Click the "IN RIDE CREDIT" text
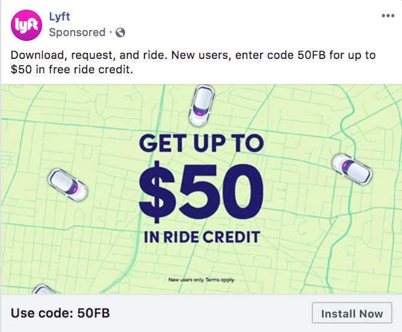This screenshot has width=402, height=332. 202,236
